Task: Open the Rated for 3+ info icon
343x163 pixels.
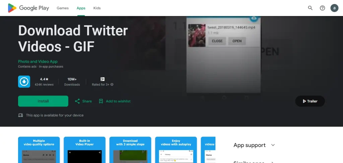Action: coord(112,85)
